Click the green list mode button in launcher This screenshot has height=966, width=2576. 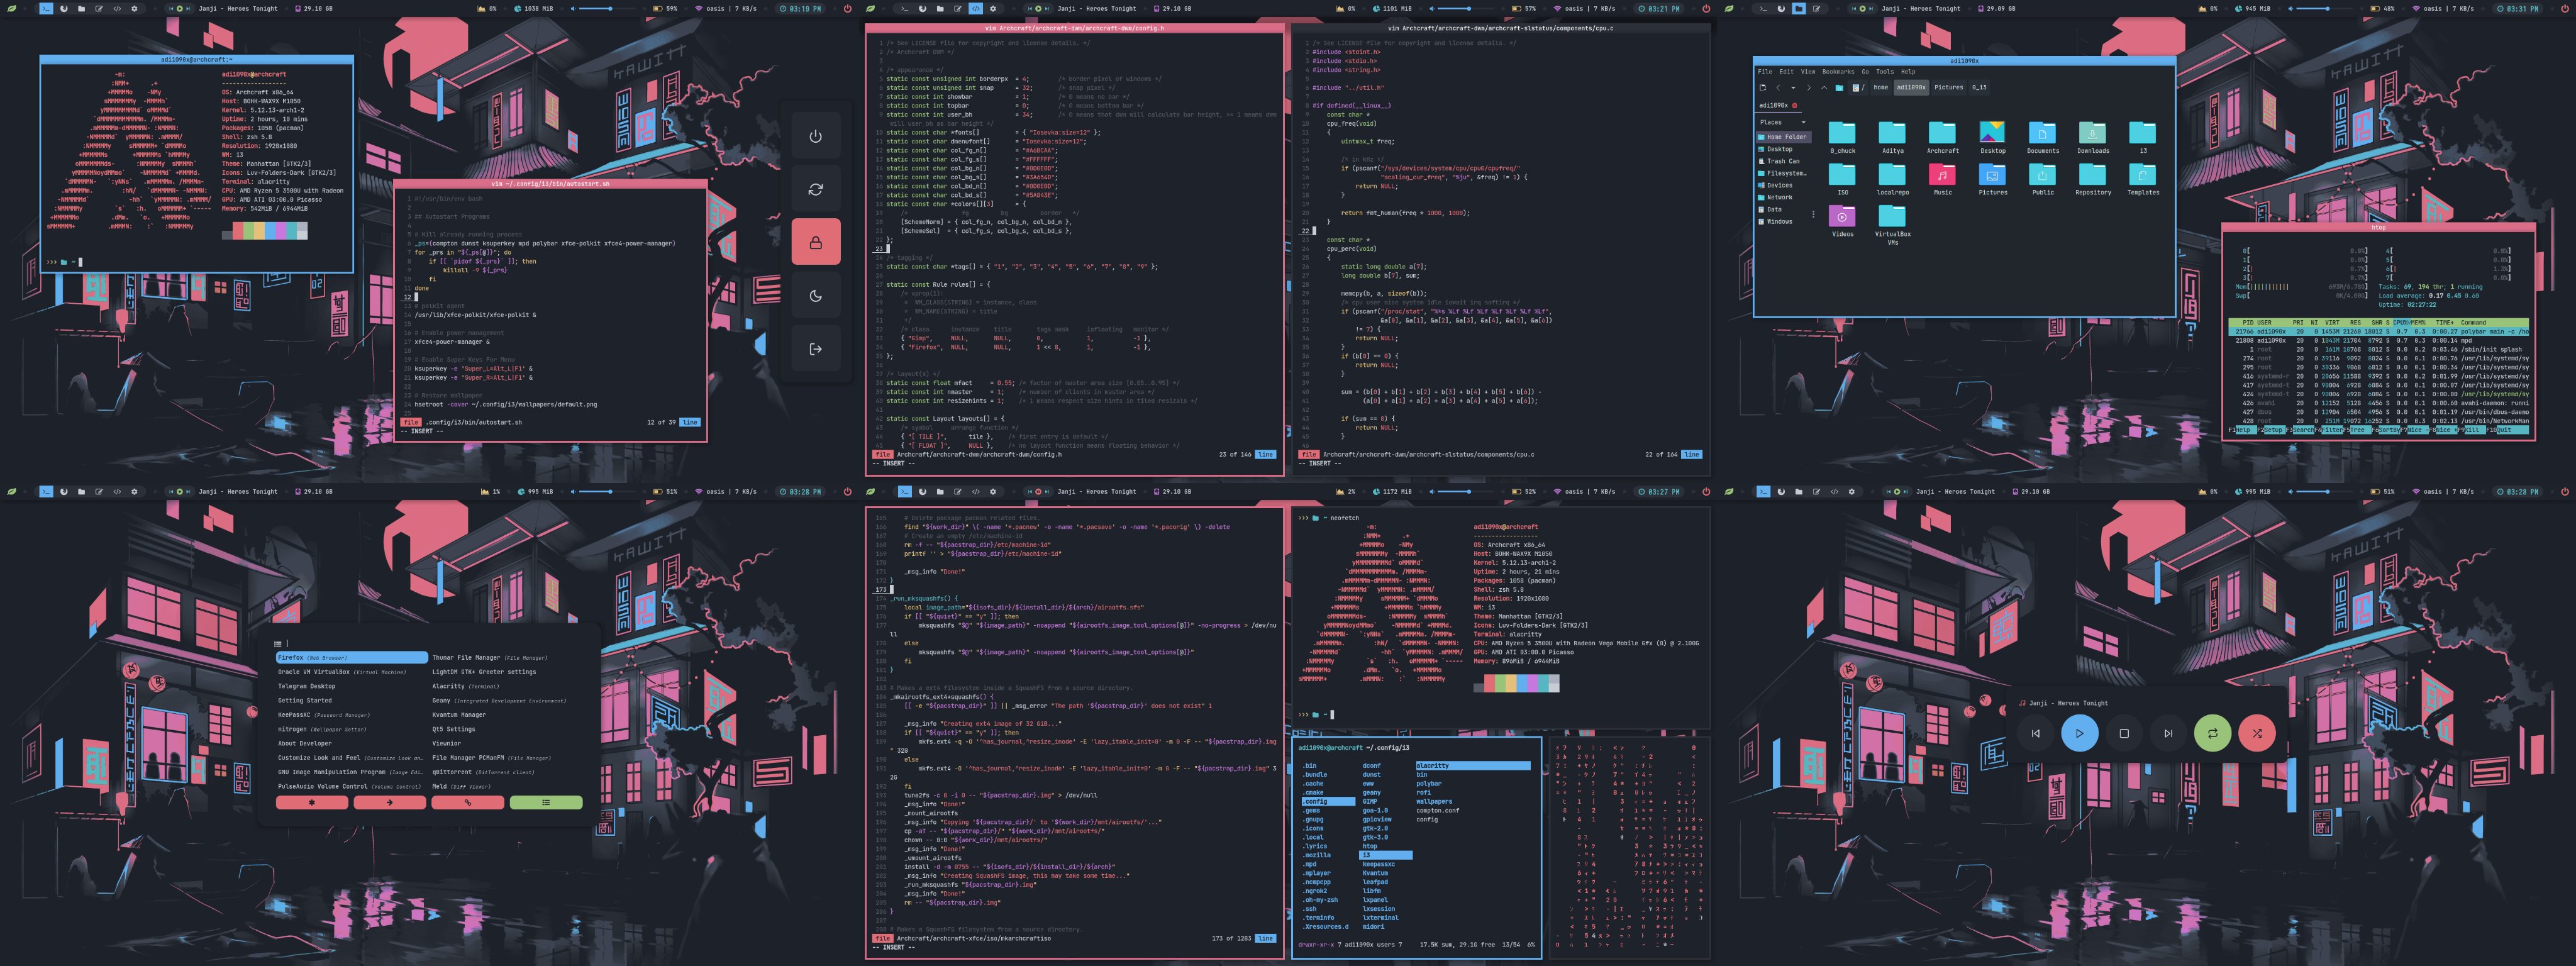546,802
